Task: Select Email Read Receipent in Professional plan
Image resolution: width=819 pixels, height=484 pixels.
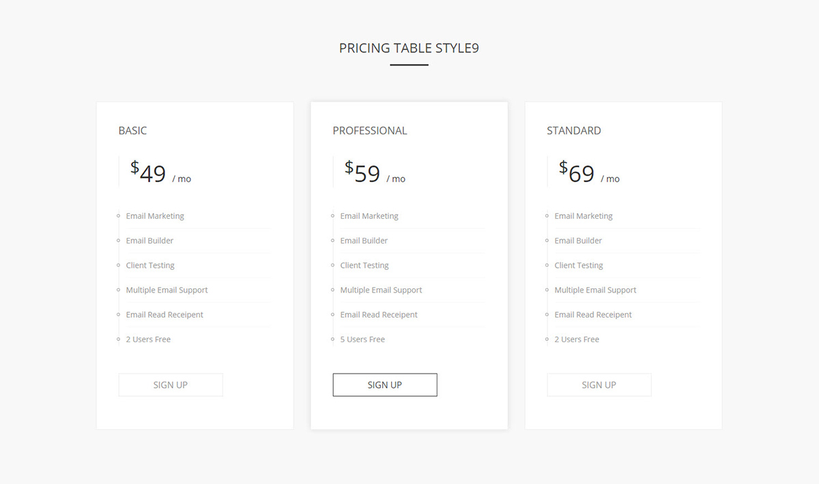Action: [379, 314]
